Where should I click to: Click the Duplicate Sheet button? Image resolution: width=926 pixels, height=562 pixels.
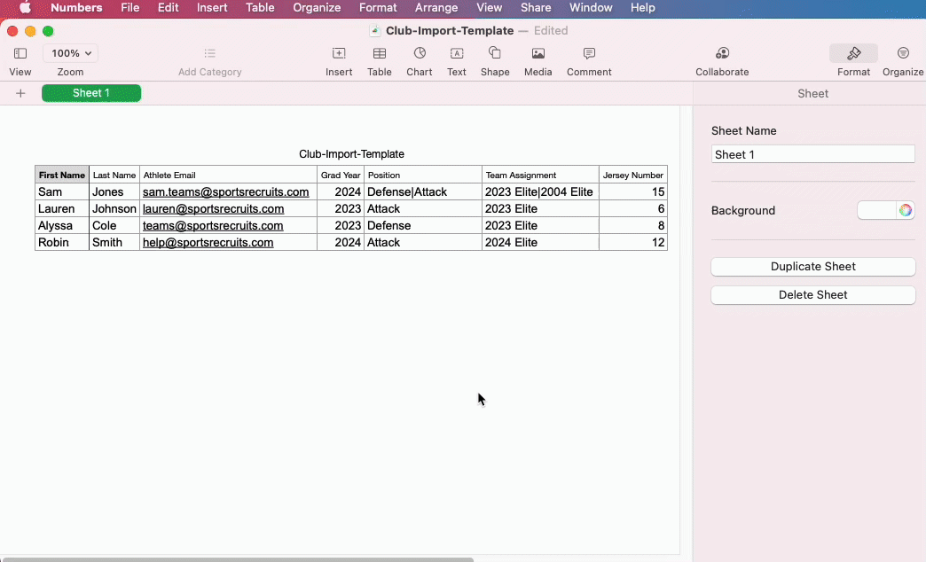tap(812, 266)
